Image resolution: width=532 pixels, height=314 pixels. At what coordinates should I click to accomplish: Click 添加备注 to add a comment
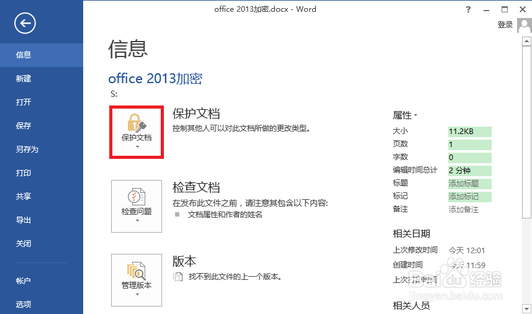click(464, 210)
